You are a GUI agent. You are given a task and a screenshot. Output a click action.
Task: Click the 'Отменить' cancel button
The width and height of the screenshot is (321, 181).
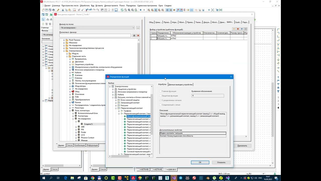(x=221, y=162)
